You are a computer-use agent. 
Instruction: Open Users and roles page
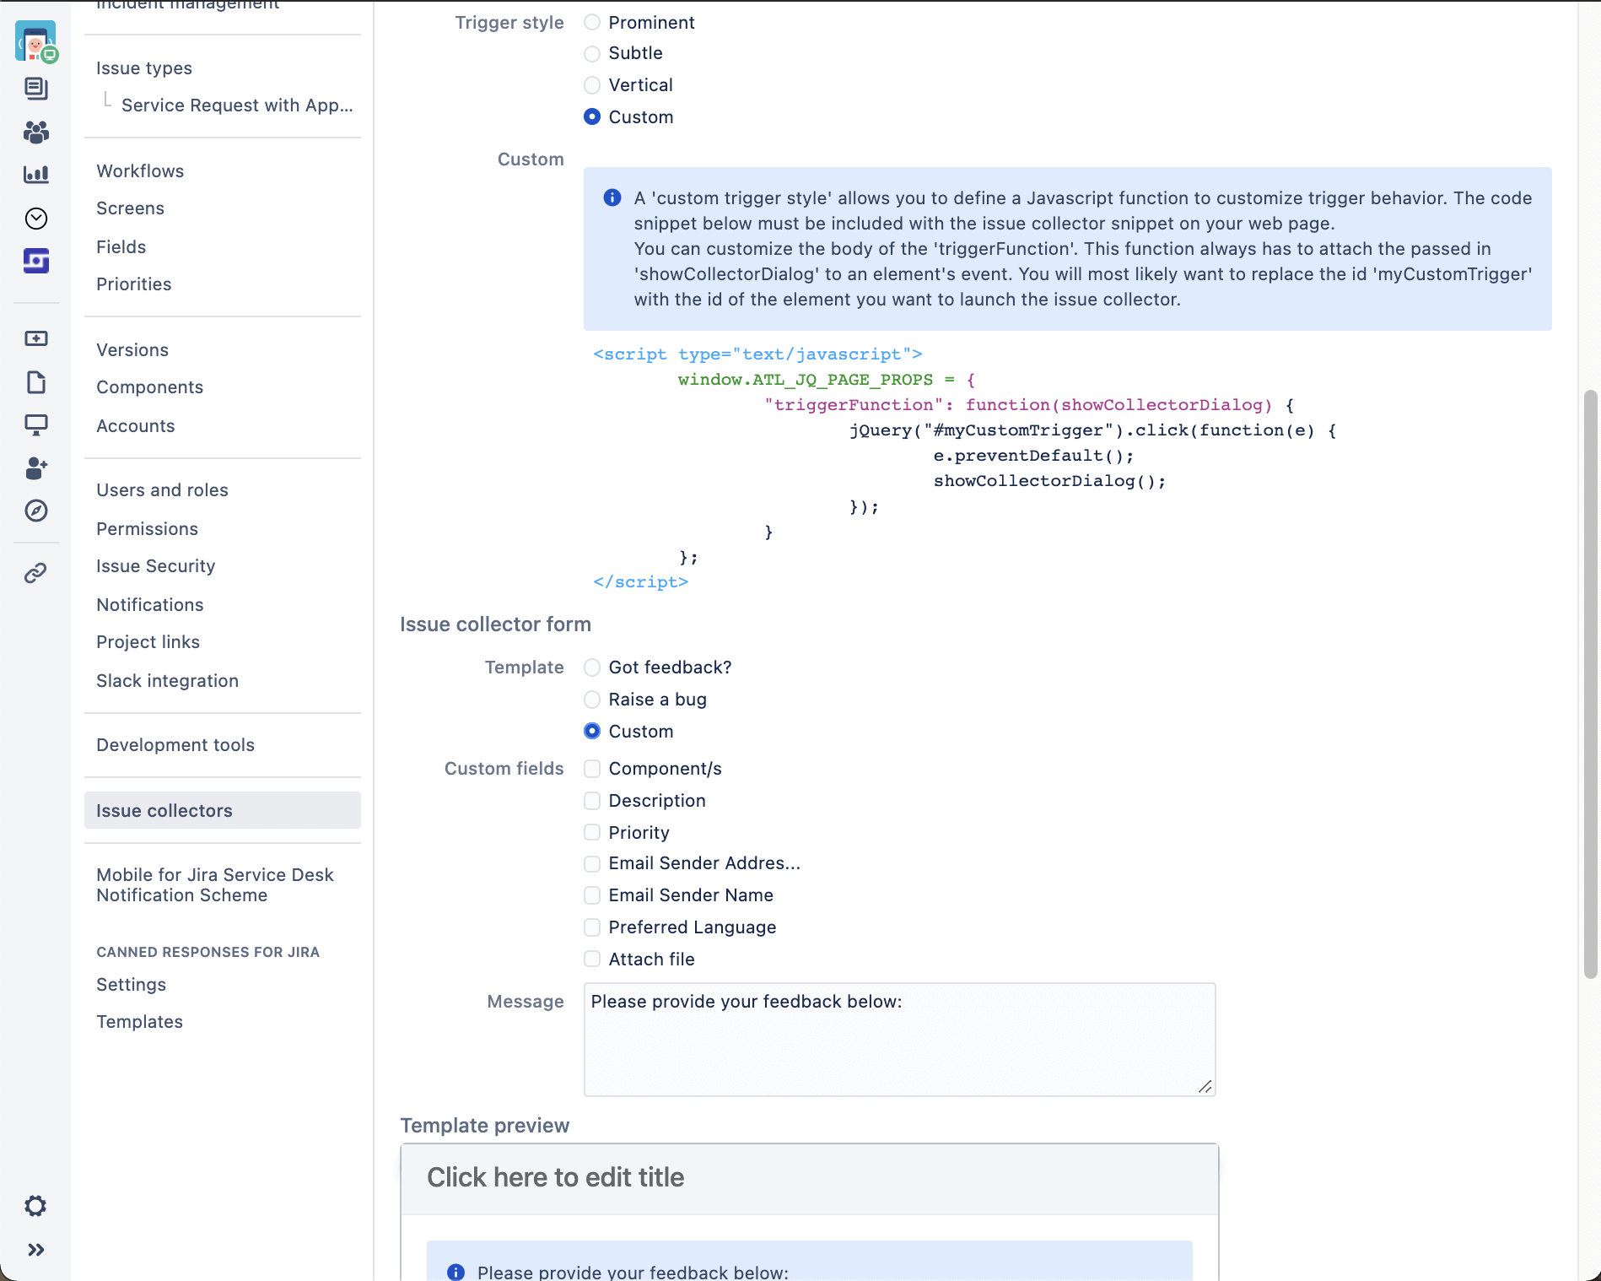pos(162,490)
